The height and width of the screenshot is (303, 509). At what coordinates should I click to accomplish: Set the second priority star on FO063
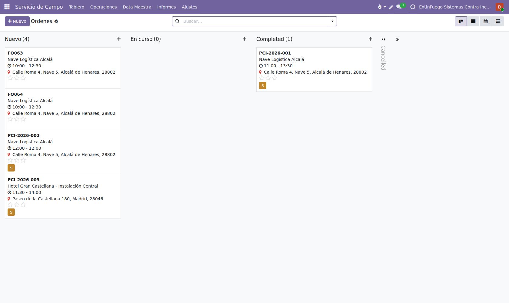(x=17, y=78)
